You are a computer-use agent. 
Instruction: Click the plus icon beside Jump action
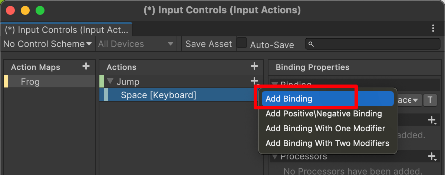click(254, 81)
